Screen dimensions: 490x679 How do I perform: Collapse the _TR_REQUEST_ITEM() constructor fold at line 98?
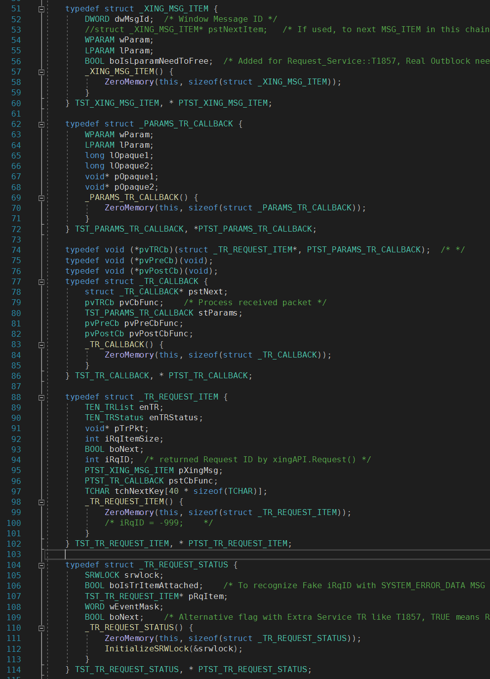[41, 502]
